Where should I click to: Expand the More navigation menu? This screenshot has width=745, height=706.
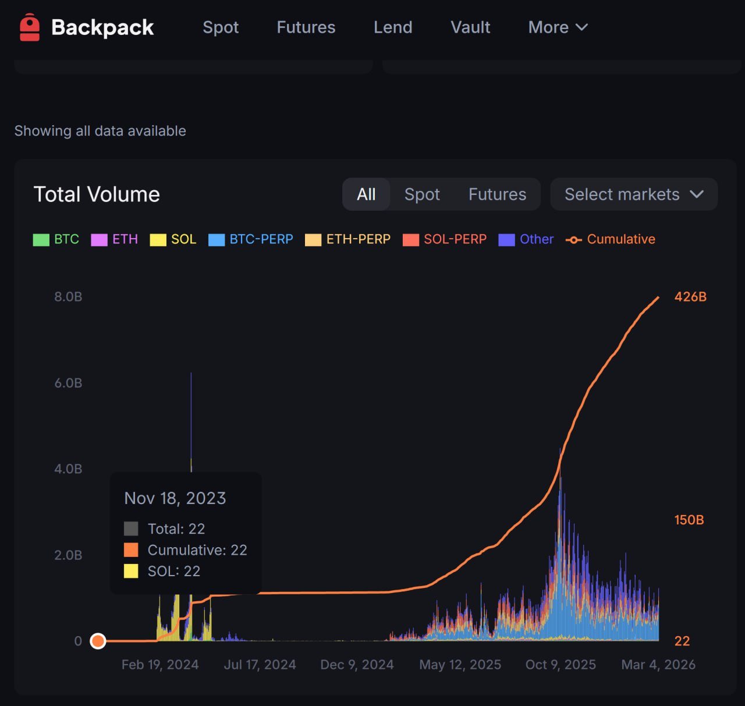point(558,27)
